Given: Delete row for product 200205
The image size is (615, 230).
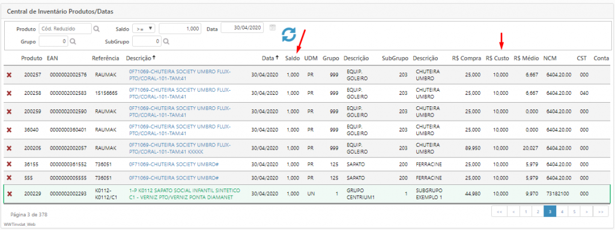Looking at the screenshot, I should (9, 148).
